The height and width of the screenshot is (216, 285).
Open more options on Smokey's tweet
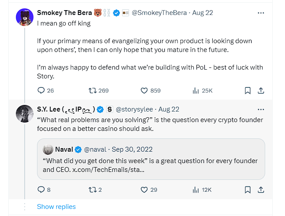[x=261, y=13]
